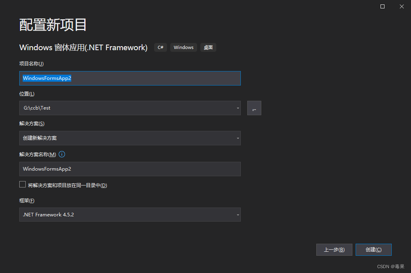411x273 pixels.
Task: Click the dropdown arrow on 解决方案 field
Action: (237, 138)
